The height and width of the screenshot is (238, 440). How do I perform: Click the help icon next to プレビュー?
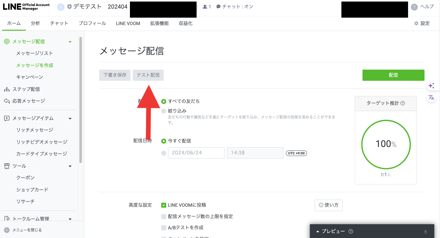coord(351,232)
